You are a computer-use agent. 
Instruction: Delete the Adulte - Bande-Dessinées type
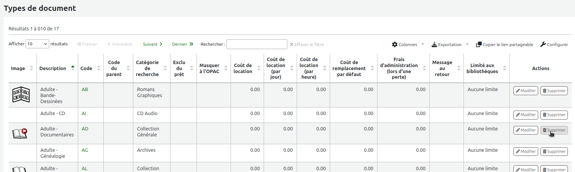point(554,91)
